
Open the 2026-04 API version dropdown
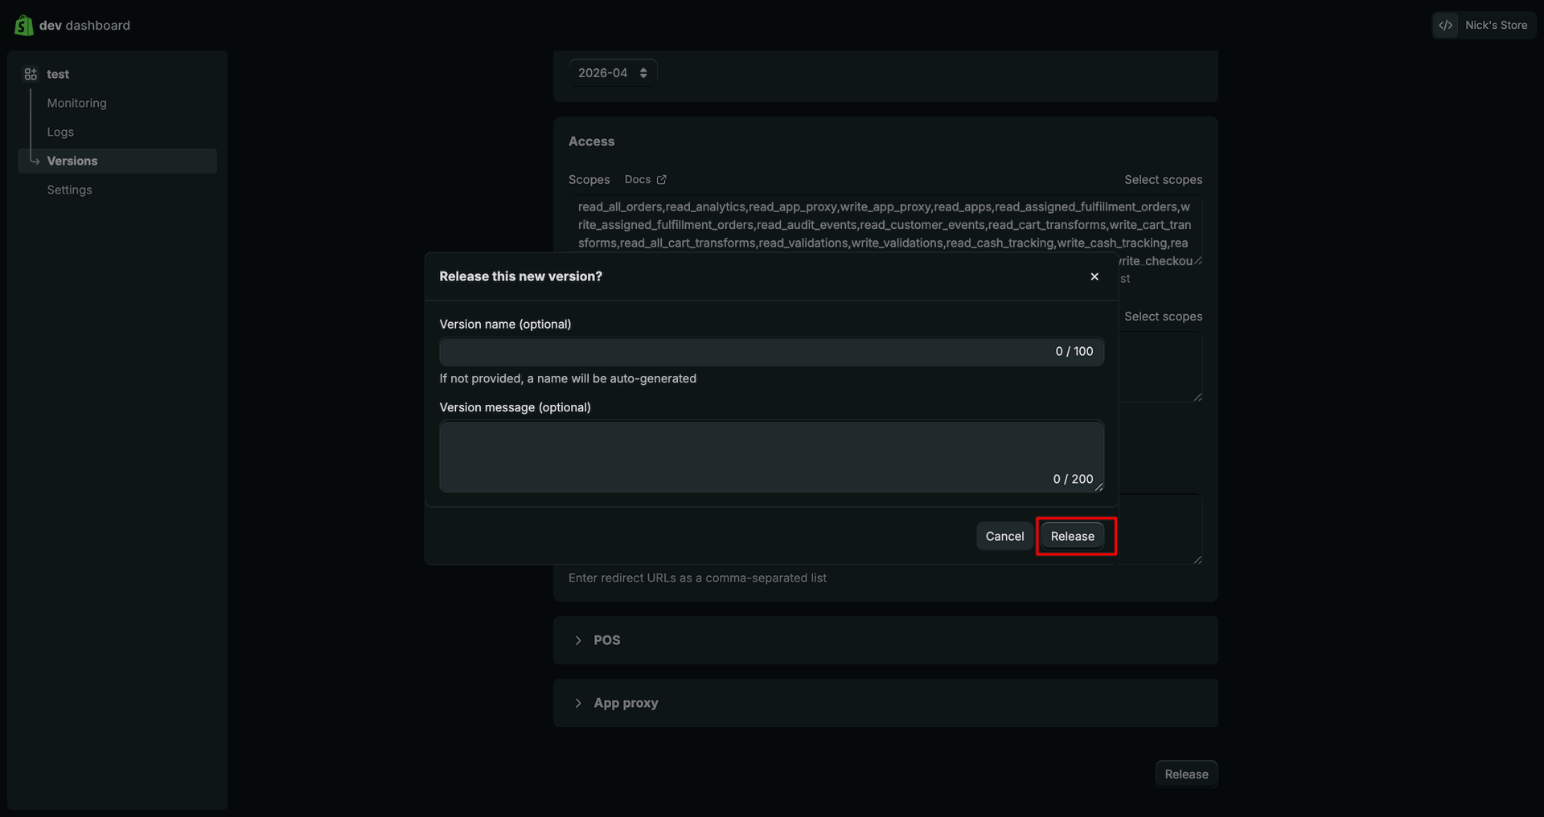point(613,73)
